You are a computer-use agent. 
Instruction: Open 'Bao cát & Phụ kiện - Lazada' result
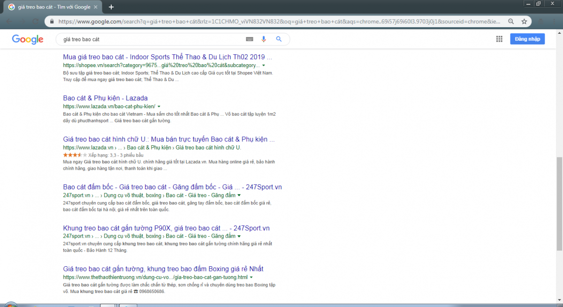coord(105,98)
